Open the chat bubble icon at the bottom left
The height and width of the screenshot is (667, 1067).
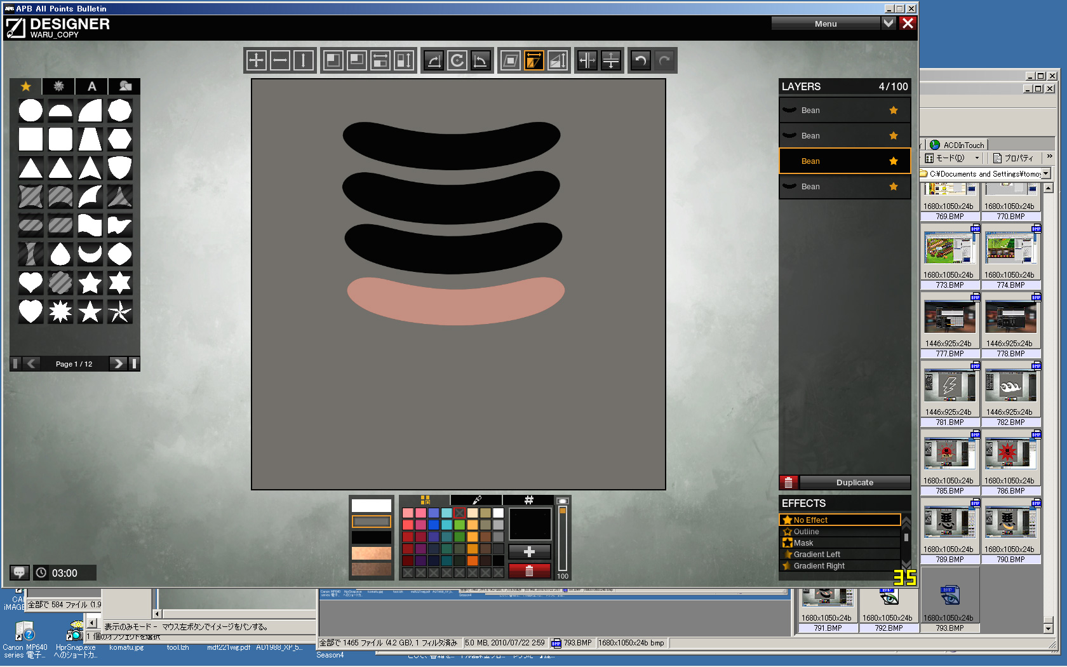(19, 572)
